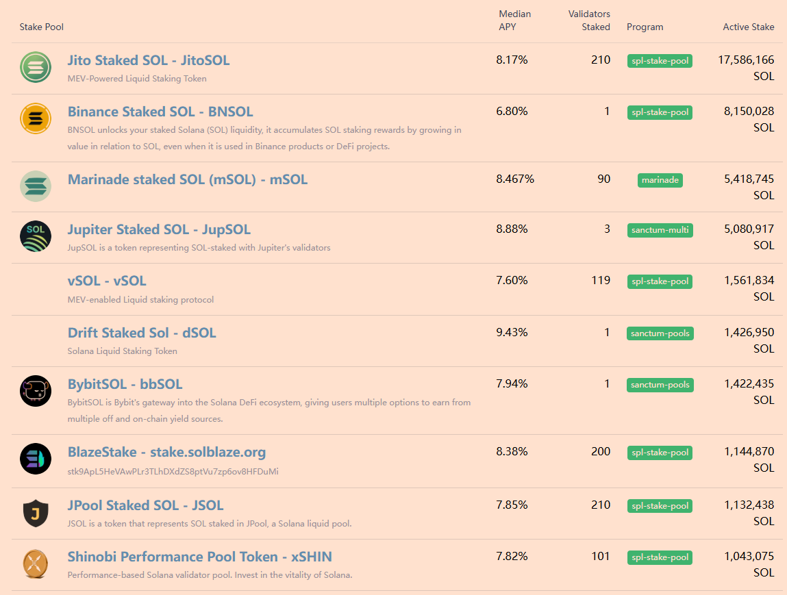Sort by the Program column header
787x595 pixels.
pos(645,27)
